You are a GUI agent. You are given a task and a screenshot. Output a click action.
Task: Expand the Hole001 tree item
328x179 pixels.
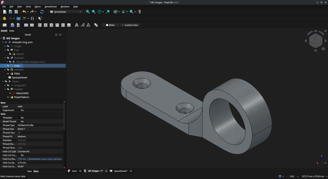5,70
